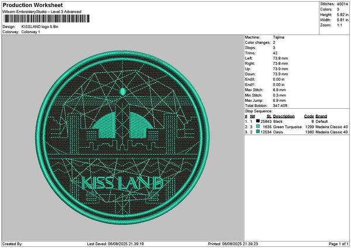351x248 pixels.
Task: Click the 'Stop Sequence:' label
Action: click(x=259, y=111)
